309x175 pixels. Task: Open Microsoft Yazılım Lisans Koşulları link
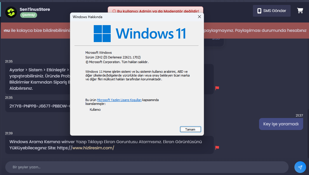point(119,100)
